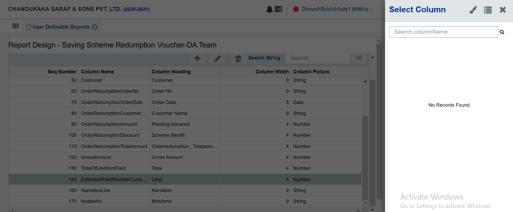
Task: Select the OrderRedumptionTotalAmount row
Action: click(x=185, y=146)
